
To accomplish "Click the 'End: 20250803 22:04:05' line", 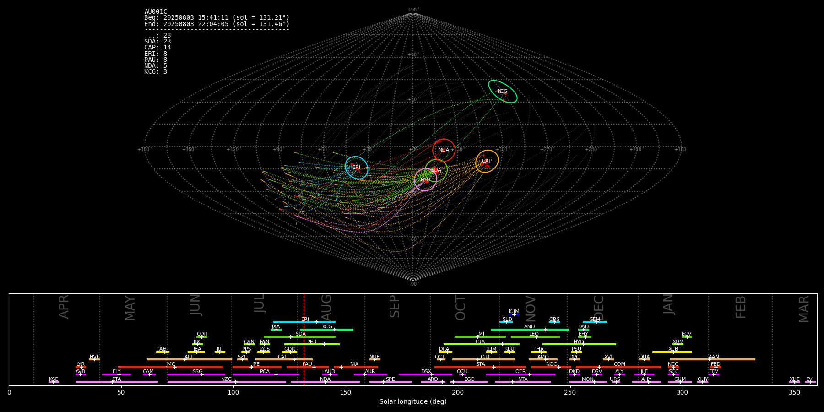I will [x=217, y=24].
